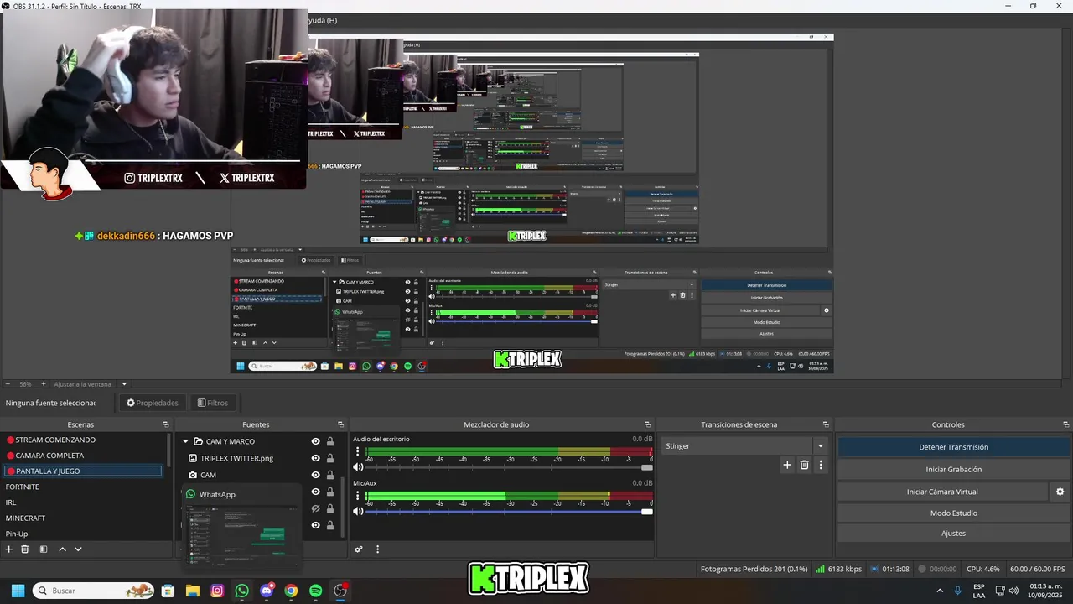The height and width of the screenshot is (604, 1073).
Task: Select STREAM COMENZANDO scene
Action: [x=83, y=440]
